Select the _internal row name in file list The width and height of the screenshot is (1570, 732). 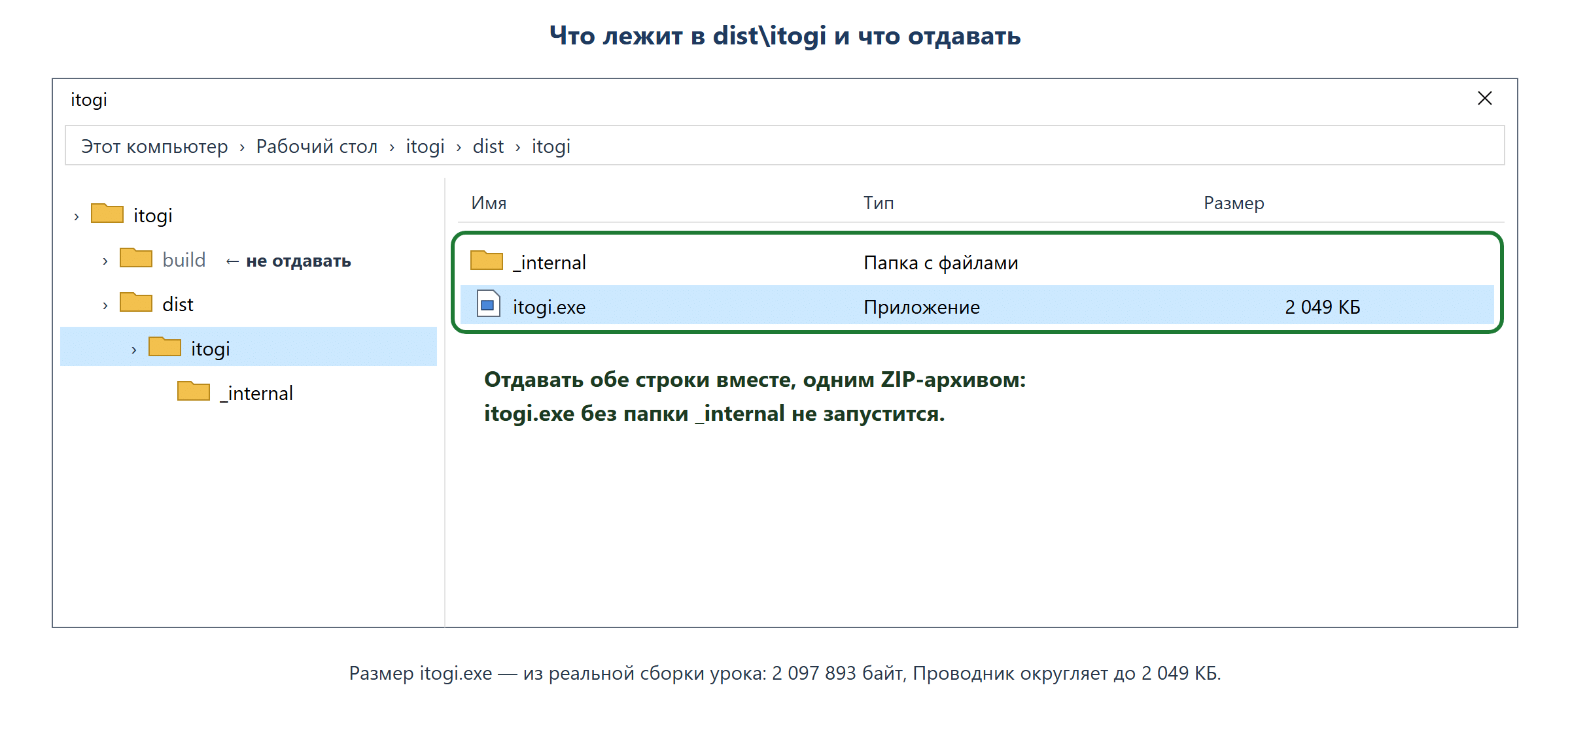[549, 262]
